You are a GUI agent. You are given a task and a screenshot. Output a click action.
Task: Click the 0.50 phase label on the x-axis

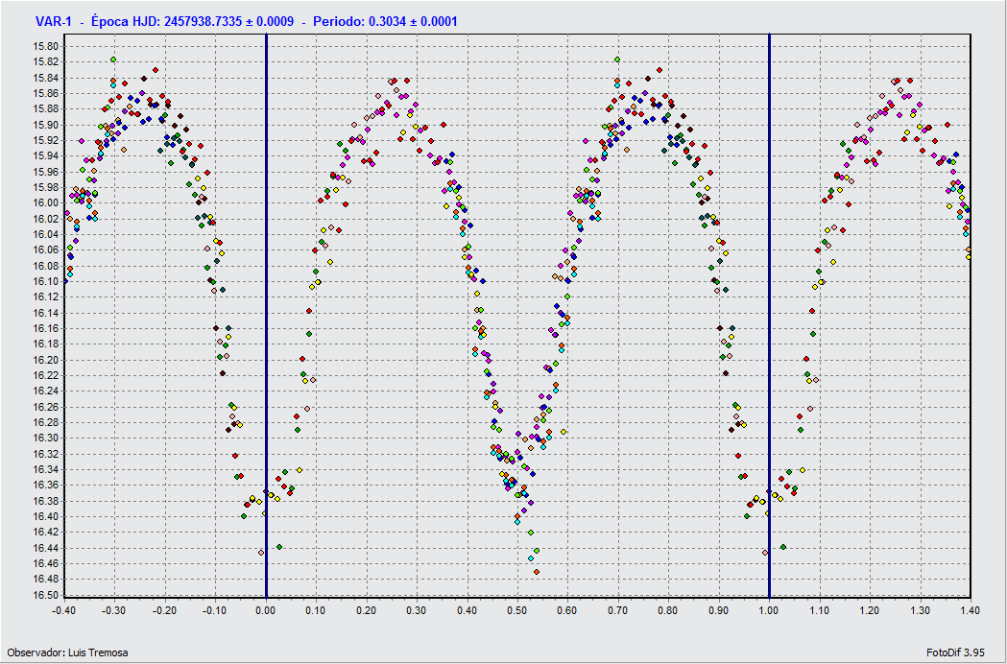(x=517, y=608)
